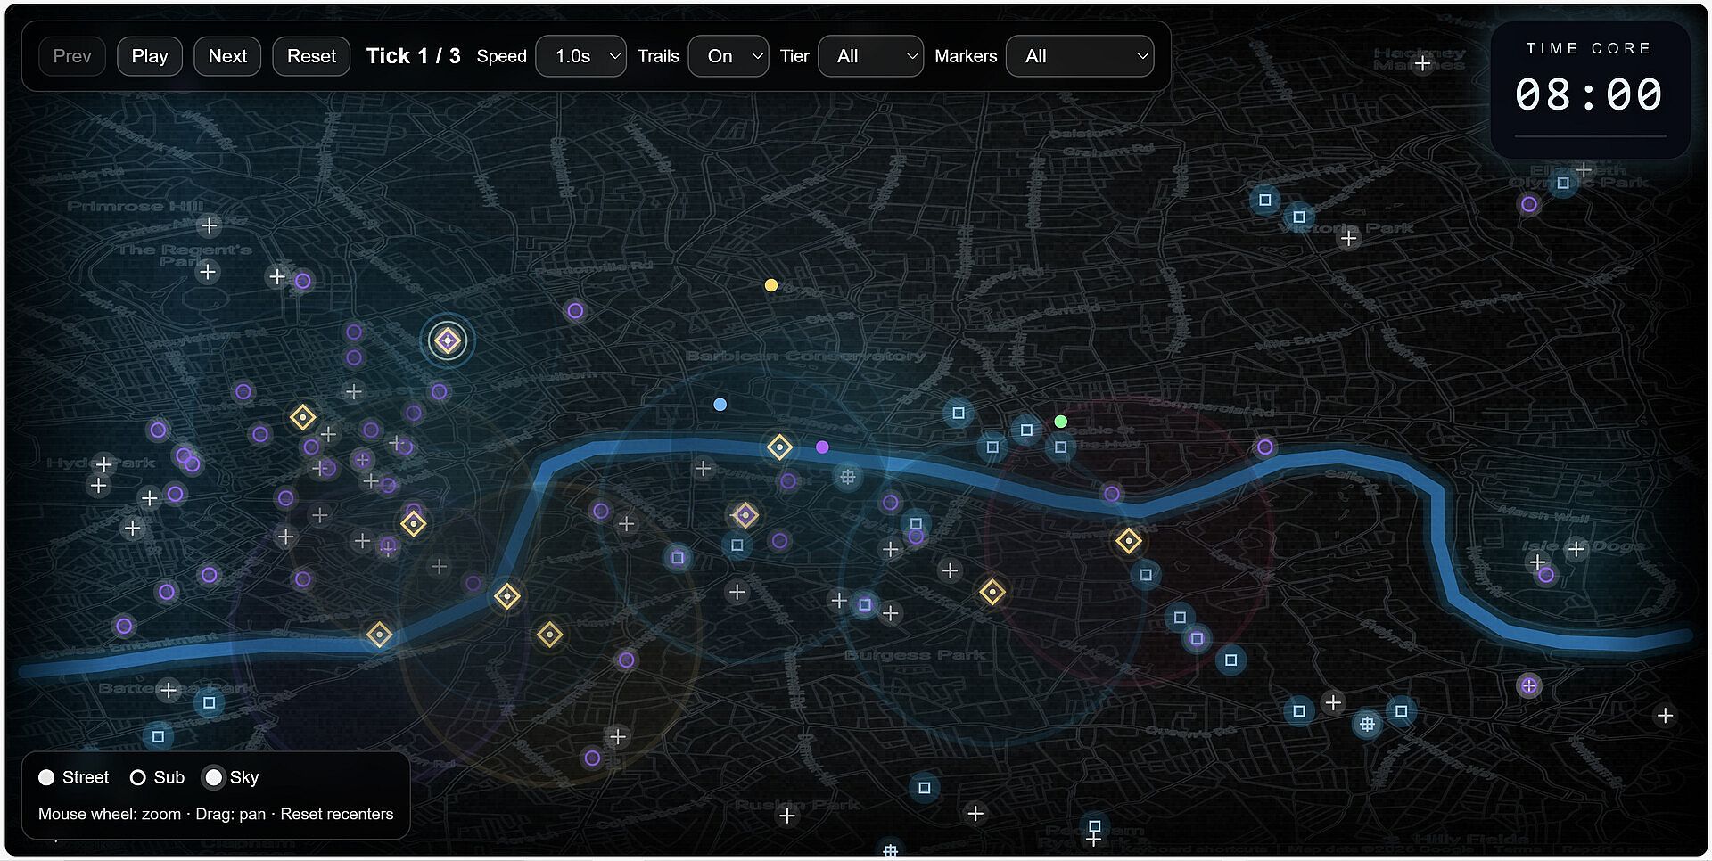
Task: Click the Sub legend entry
Action: (157, 777)
